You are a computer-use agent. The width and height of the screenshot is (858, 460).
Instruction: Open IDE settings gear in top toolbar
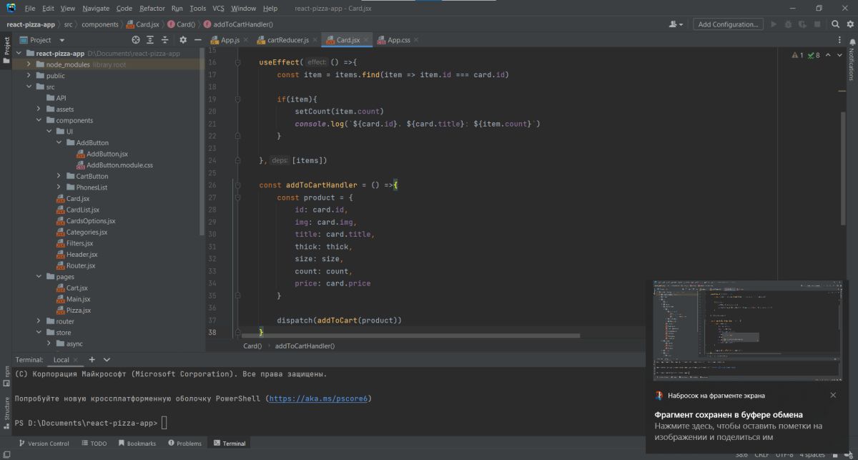point(851,24)
